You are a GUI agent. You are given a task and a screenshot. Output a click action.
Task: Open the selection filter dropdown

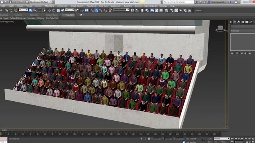23,10
